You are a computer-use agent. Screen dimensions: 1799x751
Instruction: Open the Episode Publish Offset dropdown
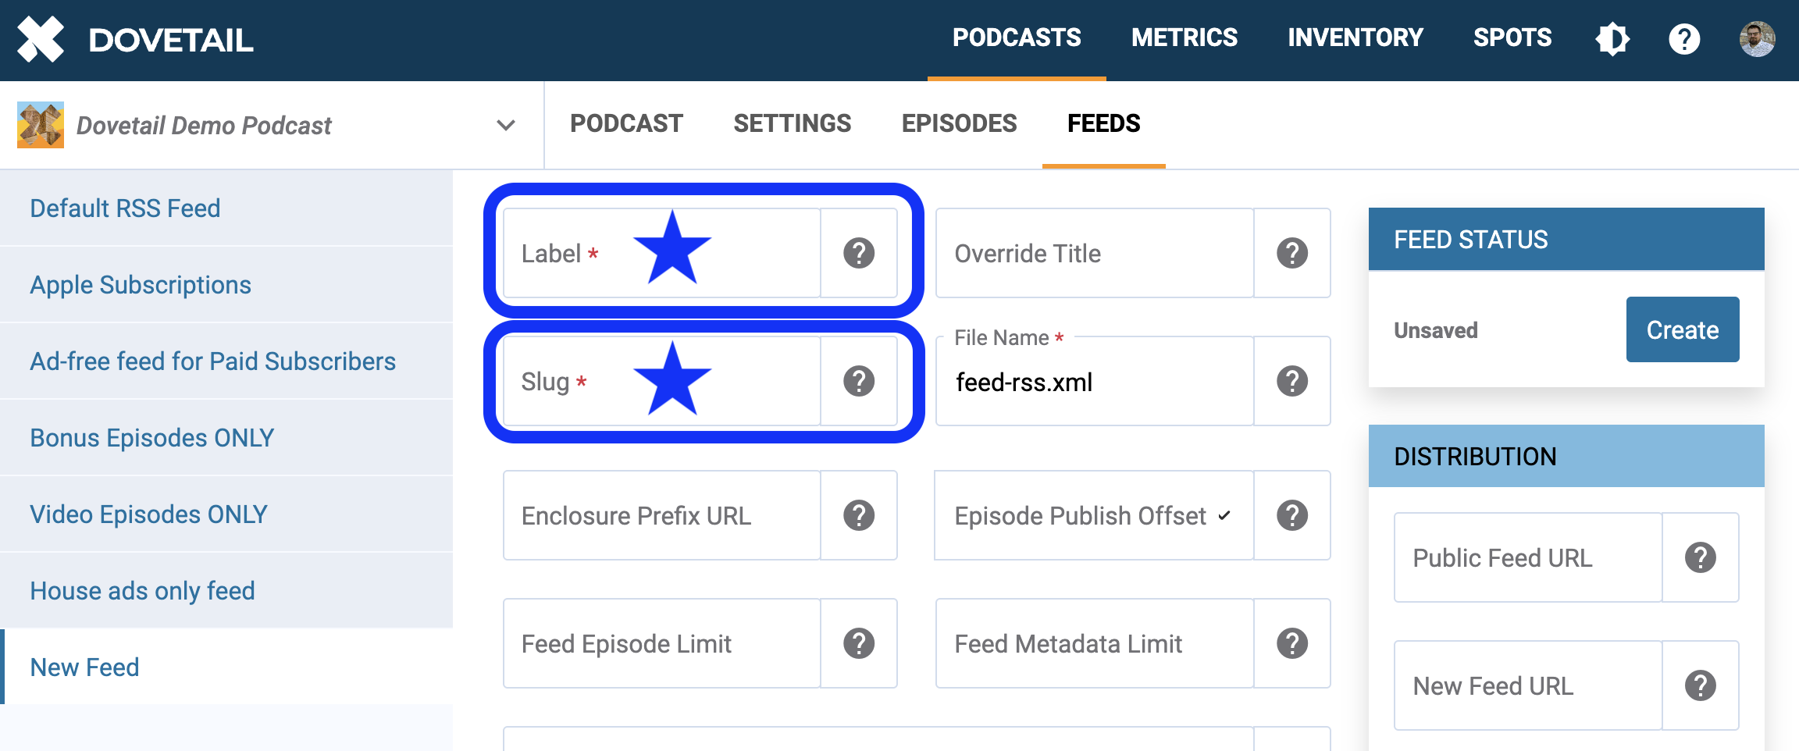[1093, 515]
